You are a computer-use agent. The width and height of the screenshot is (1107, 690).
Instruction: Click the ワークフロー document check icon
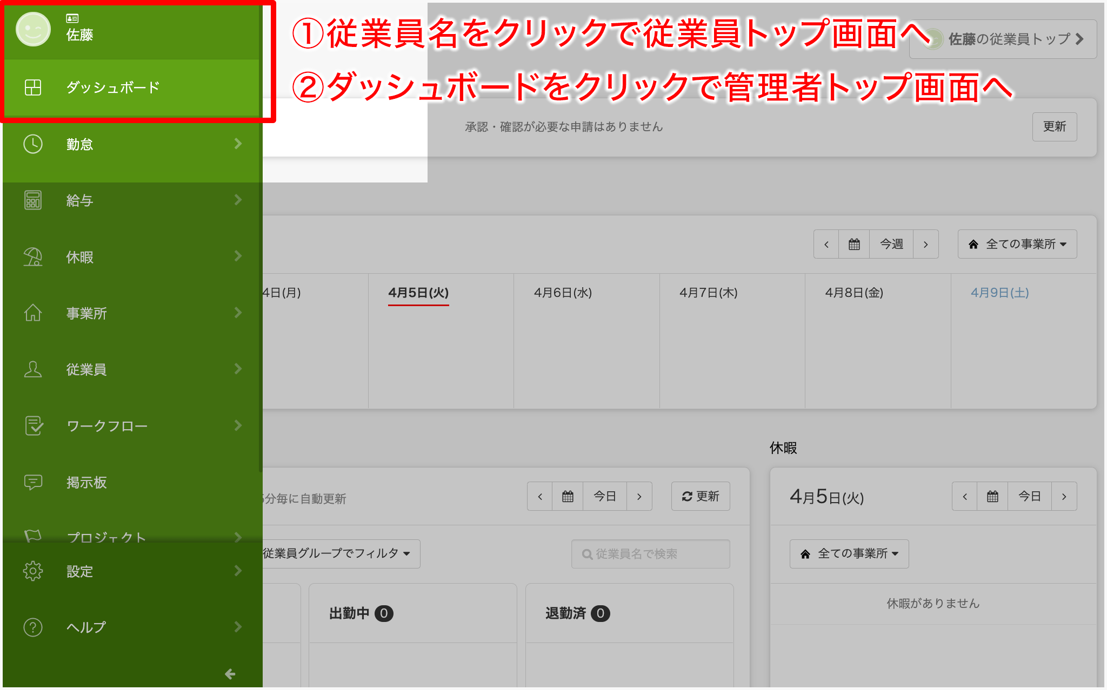(34, 426)
